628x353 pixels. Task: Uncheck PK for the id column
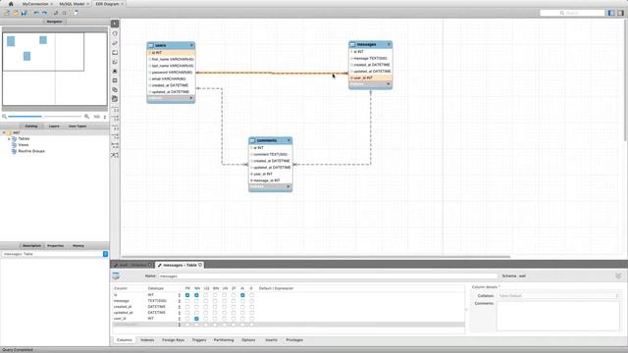(x=187, y=295)
